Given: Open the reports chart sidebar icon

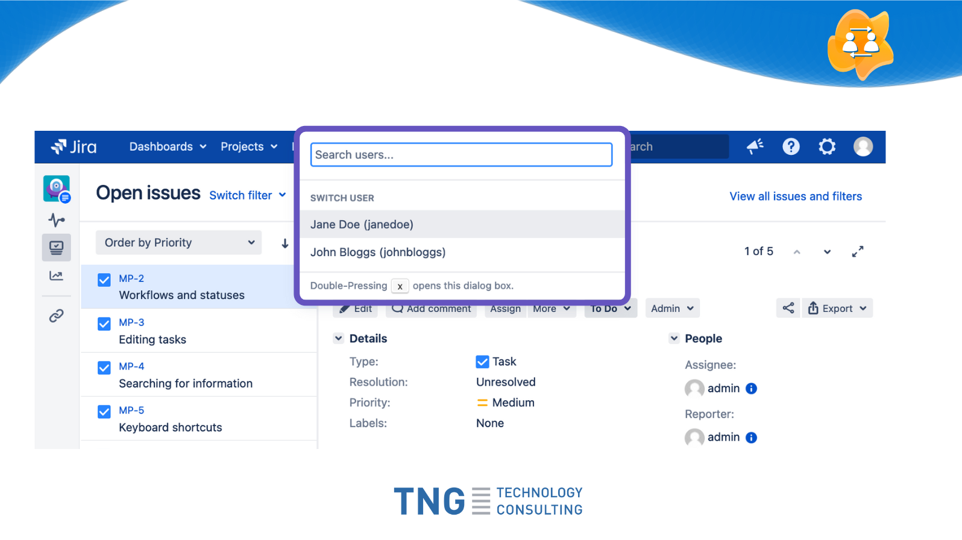Looking at the screenshot, I should point(57,276).
